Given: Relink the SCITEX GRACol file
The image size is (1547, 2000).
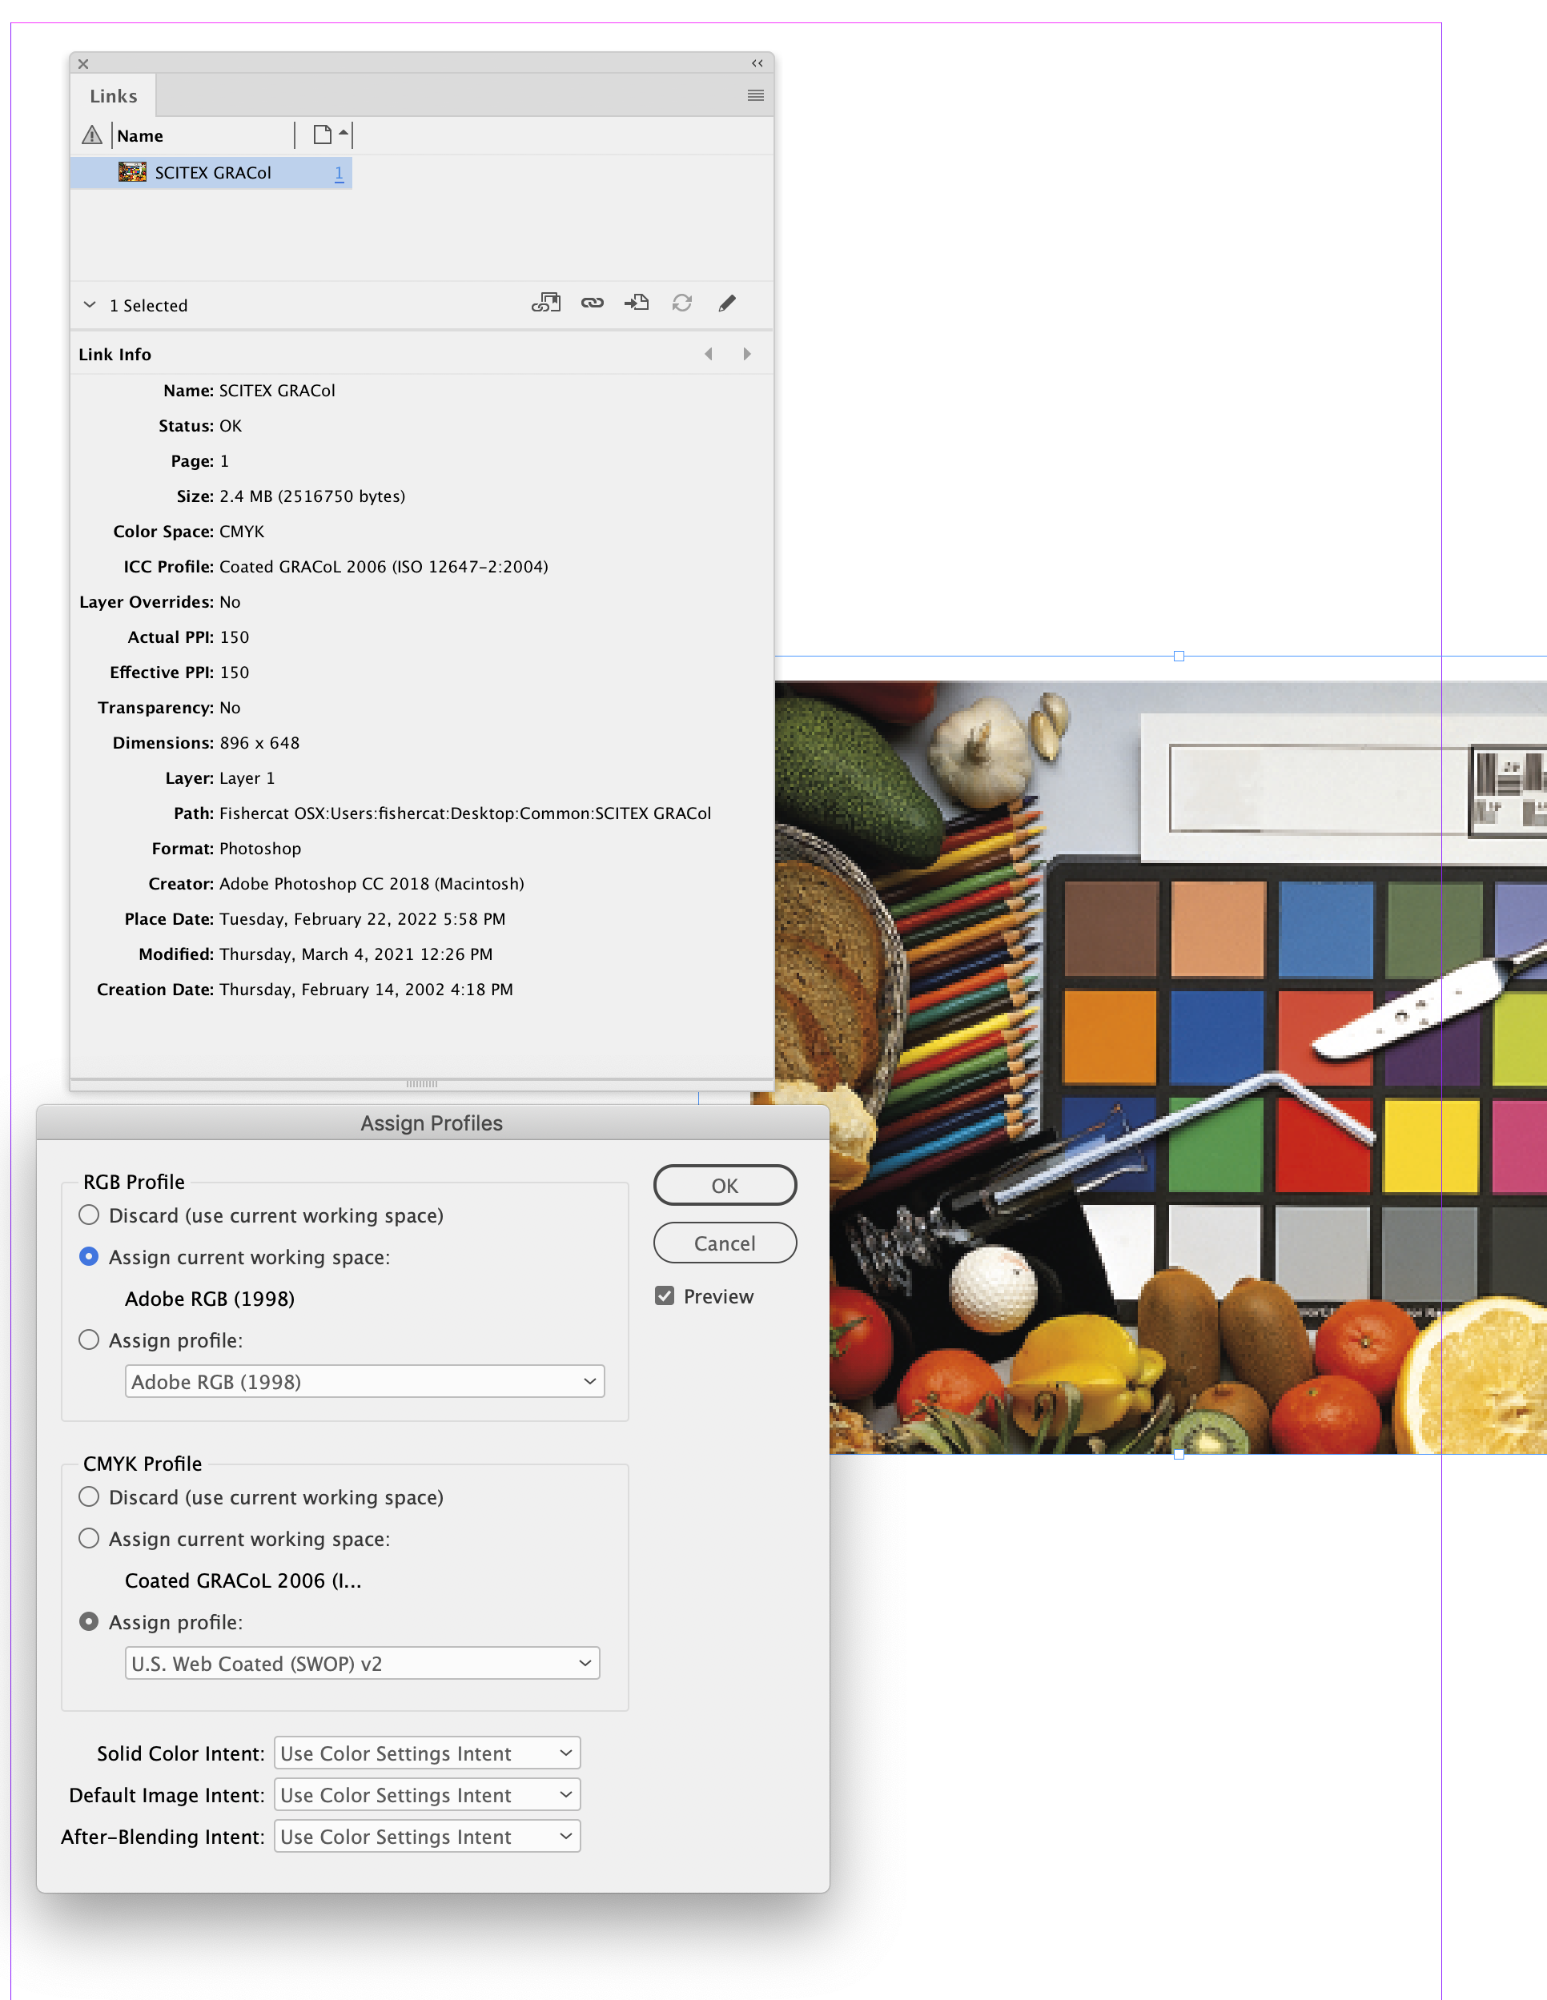Looking at the screenshot, I should coord(592,303).
